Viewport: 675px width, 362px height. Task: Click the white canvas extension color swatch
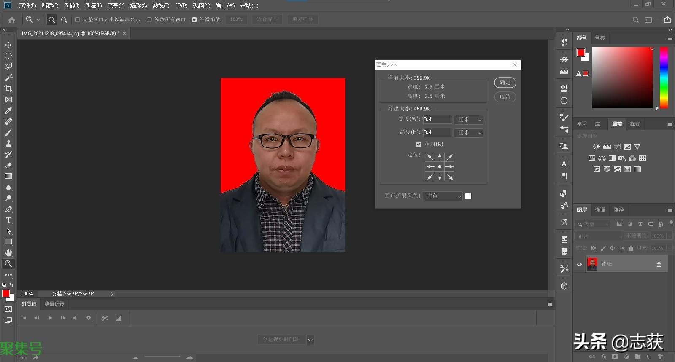[468, 196]
